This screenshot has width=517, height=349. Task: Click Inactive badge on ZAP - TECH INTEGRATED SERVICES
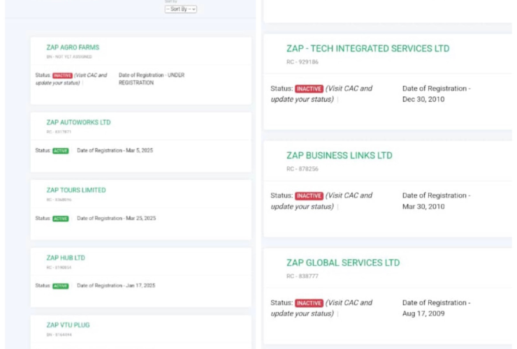tap(309, 89)
